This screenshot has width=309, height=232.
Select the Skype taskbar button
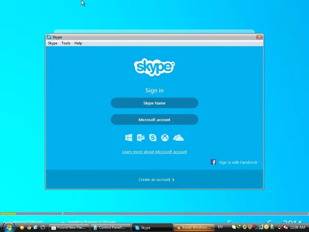tap(152, 227)
